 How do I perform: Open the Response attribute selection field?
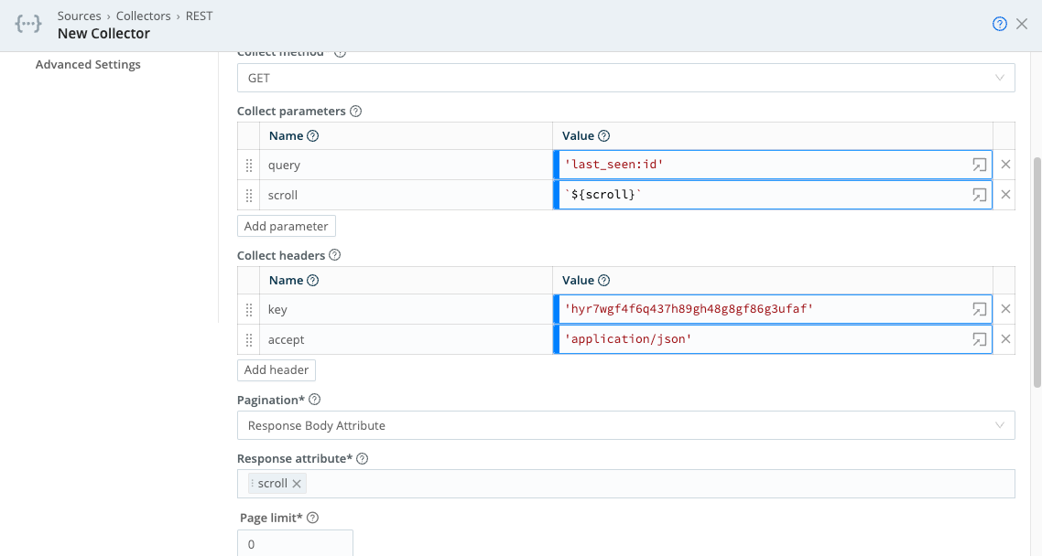(x=626, y=483)
